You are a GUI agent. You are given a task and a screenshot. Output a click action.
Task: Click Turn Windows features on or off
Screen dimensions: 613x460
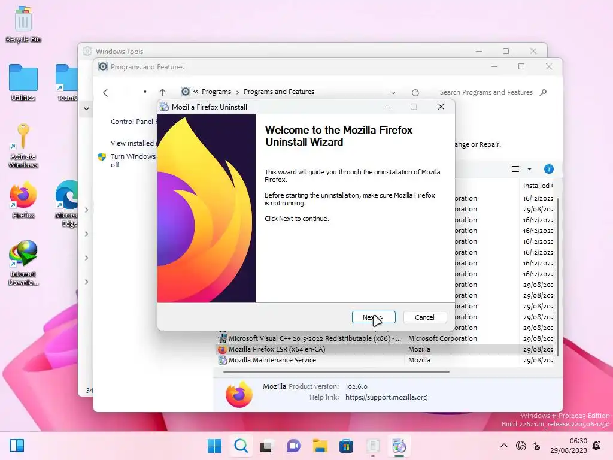[x=133, y=161]
